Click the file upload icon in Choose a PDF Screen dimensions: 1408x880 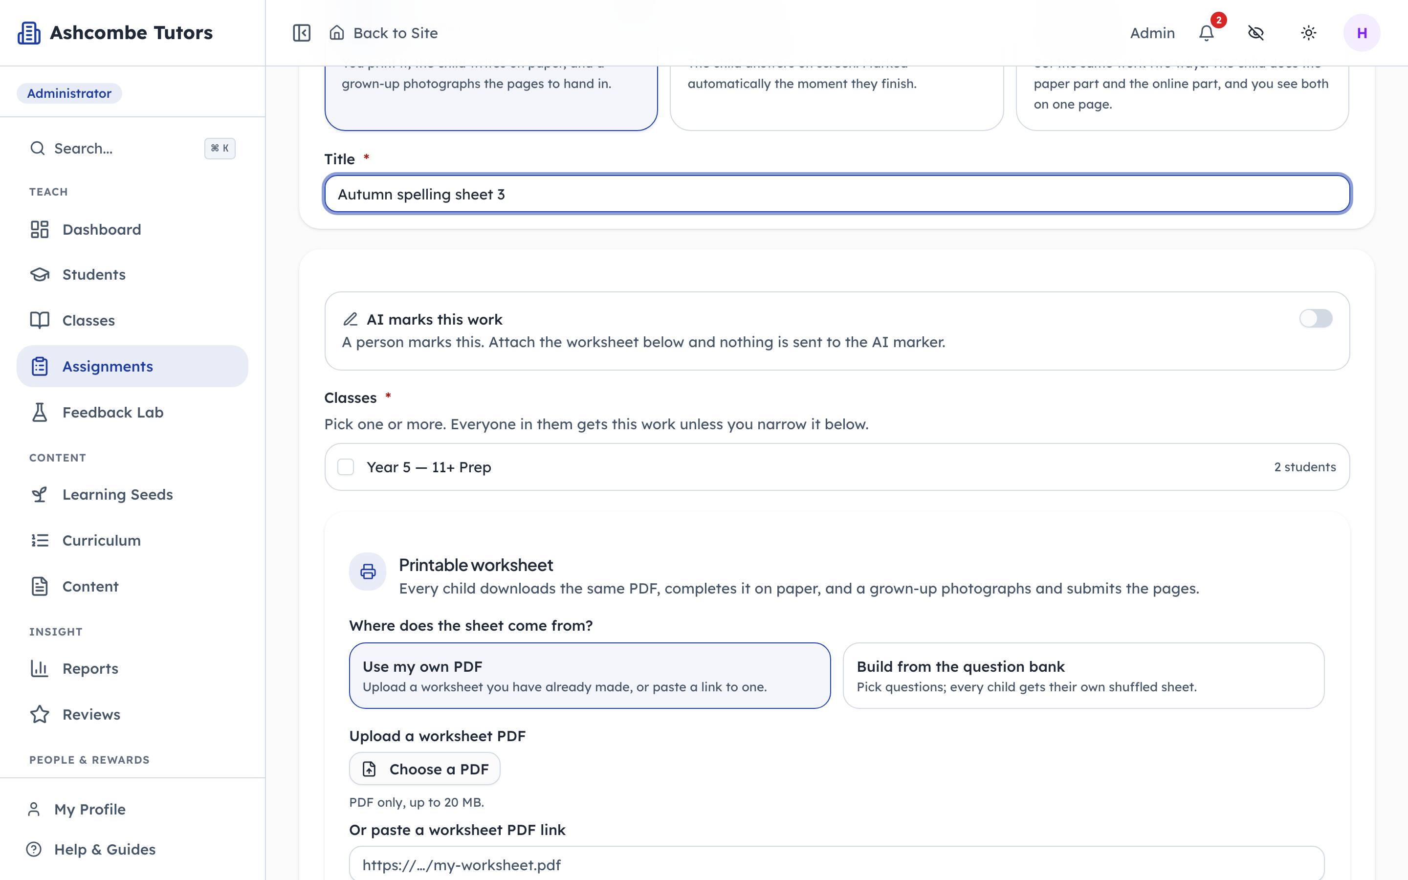click(x=370, y=769)
